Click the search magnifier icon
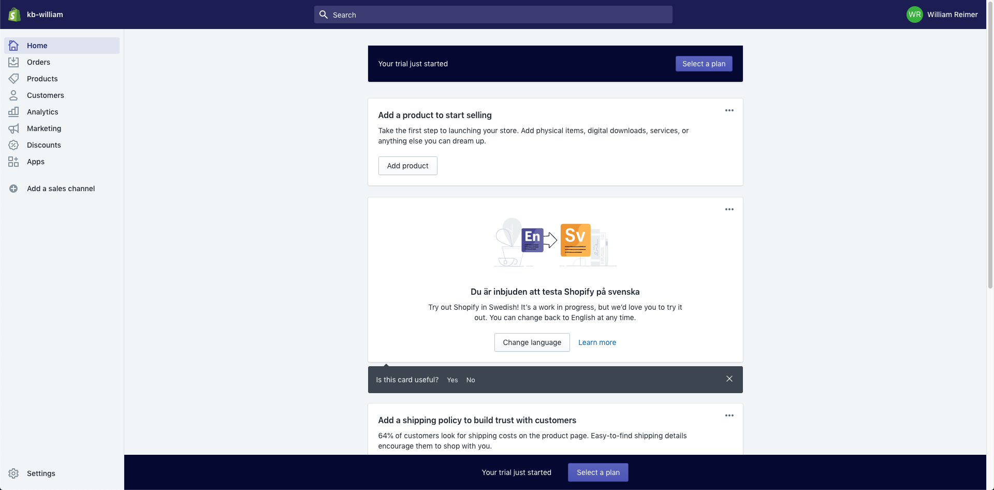This screenshot has width=994, height=490. [324, 15]
